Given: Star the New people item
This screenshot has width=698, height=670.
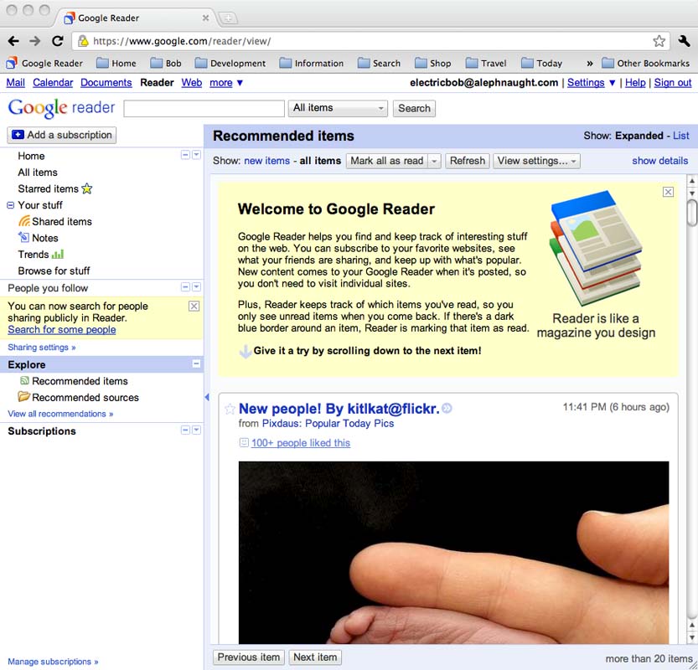Looking at the screenshot, I should (230, 409).
